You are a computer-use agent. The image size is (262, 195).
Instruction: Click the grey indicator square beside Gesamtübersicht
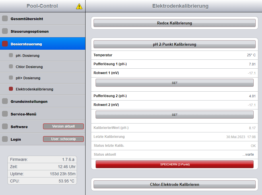click(x=5, y=18)
